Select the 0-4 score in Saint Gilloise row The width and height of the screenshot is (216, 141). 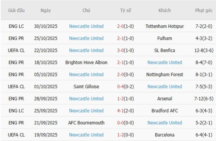[x=120, y=86]
